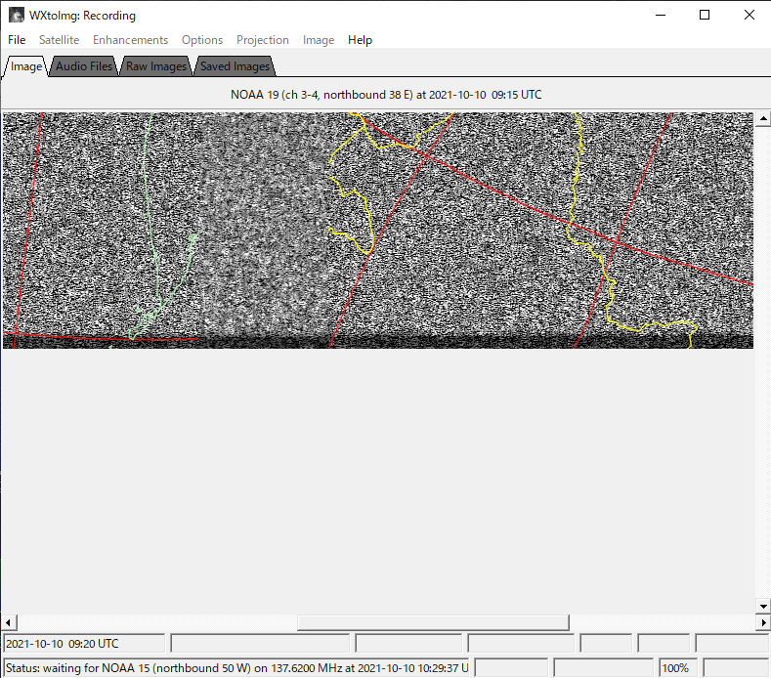Click the horizontal scrollbar right arrow
The height and width of the screenshot is (678, 771).
(x=762, y=622)
